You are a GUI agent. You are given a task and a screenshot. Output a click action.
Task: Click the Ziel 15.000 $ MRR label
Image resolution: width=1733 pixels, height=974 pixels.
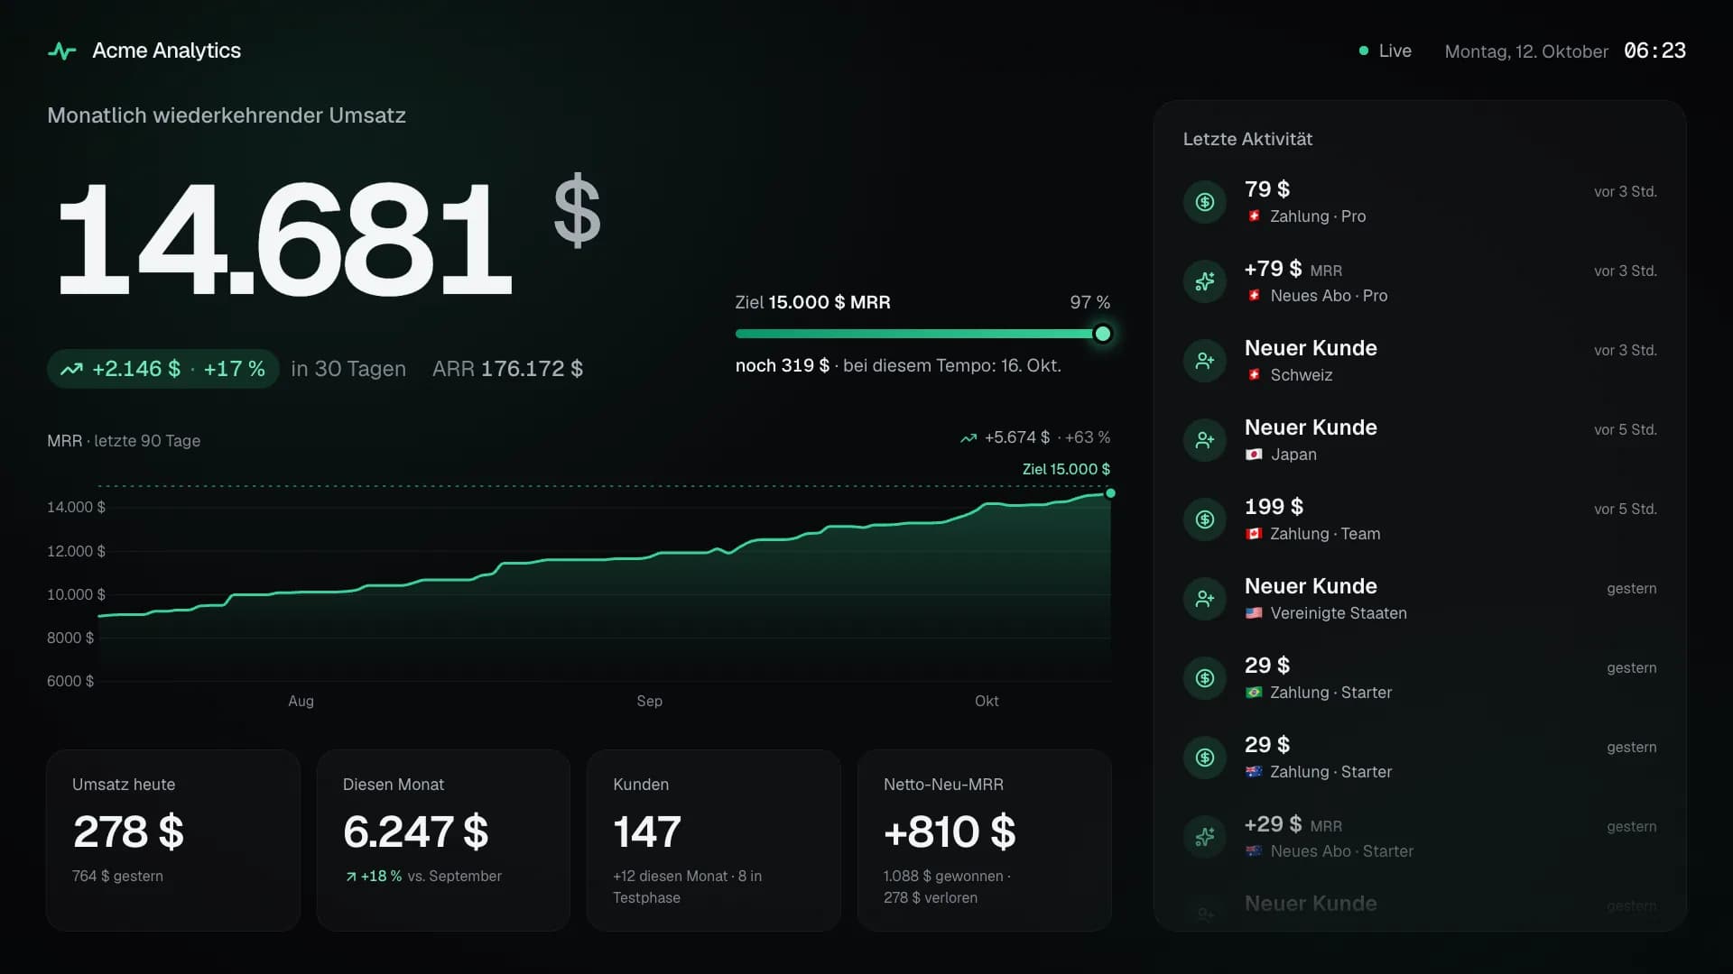[x=812, y=302]
